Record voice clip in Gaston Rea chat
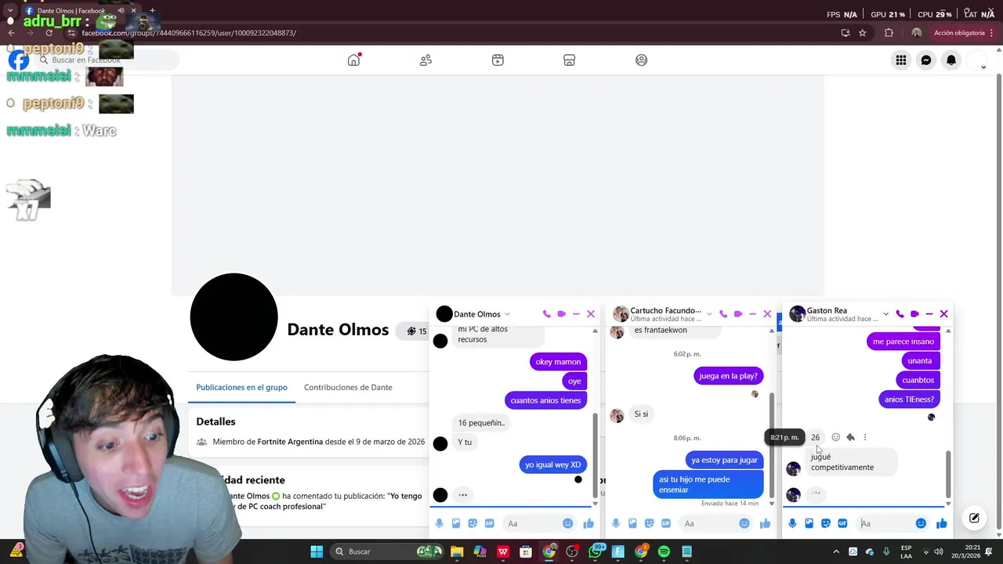This screenshot has height=564, width=1003. pyautogui.click(x=792, y=523)
